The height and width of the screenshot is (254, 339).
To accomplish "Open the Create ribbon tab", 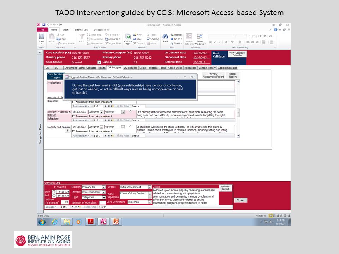I will pos(66,30).
